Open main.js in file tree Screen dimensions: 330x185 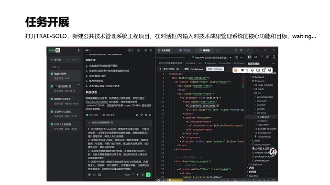(262, 121)
